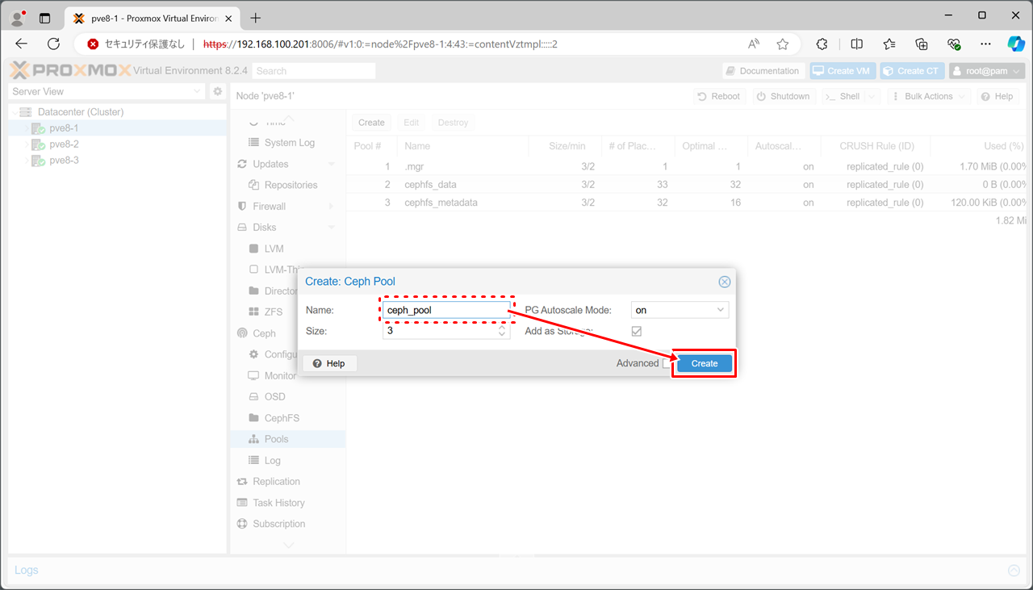Image resolution: width=1033 pixels, height=590 pixels.
Task: Click the Create VM button
Action: 842,71
